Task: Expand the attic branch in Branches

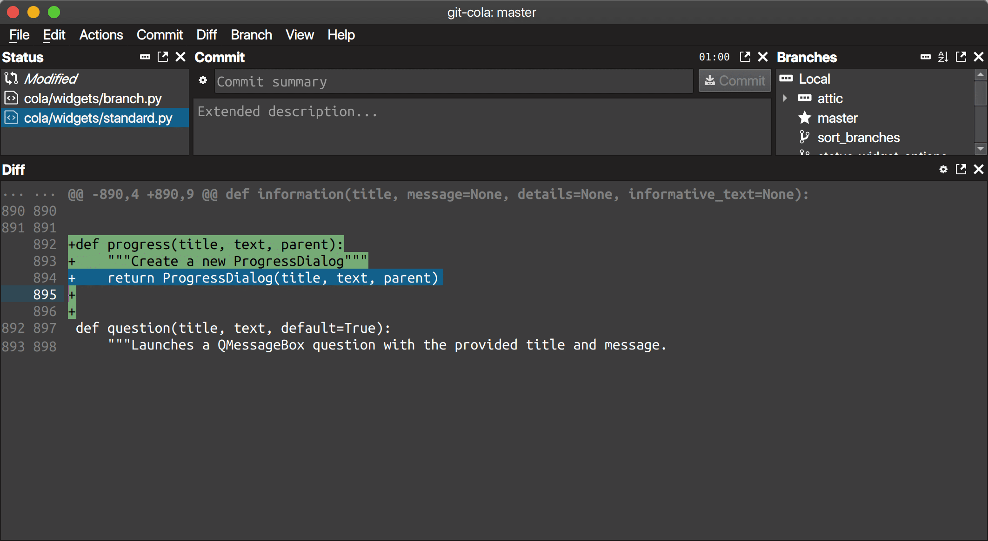Action: [x=787, y=99]
